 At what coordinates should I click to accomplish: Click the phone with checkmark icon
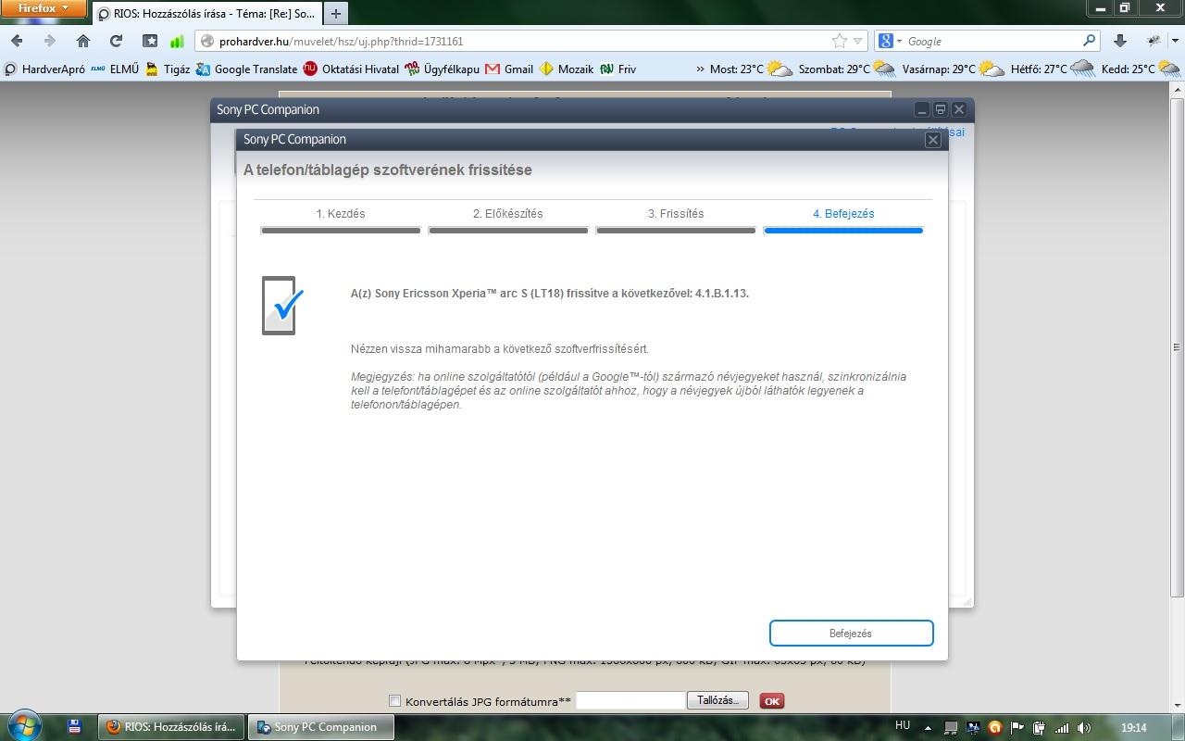[281, 306]
